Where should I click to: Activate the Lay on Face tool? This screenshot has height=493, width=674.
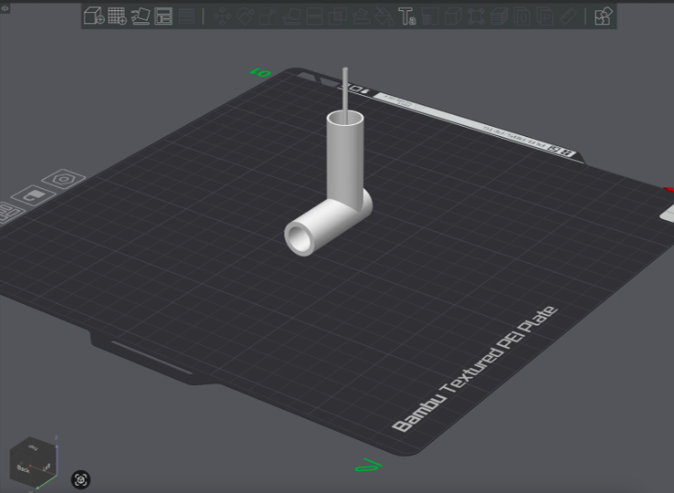click(290, 16)
